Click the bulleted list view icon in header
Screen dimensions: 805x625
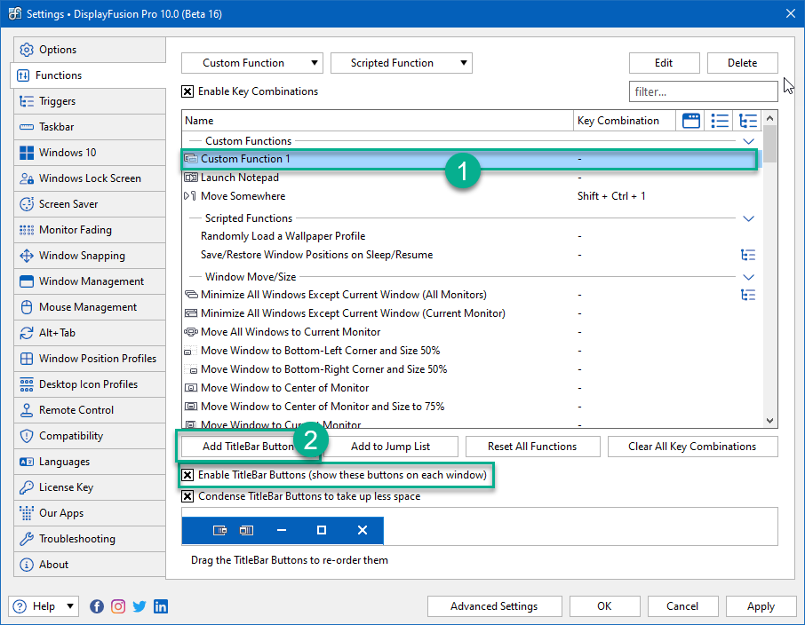[720, 121]
